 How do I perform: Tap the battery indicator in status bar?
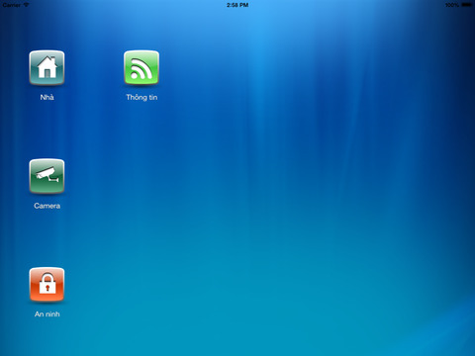click(x=467, y=5)
